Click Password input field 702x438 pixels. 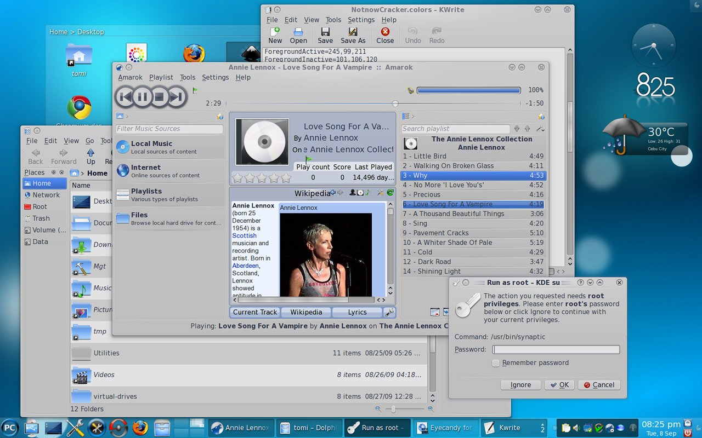(x=556, y=349)
